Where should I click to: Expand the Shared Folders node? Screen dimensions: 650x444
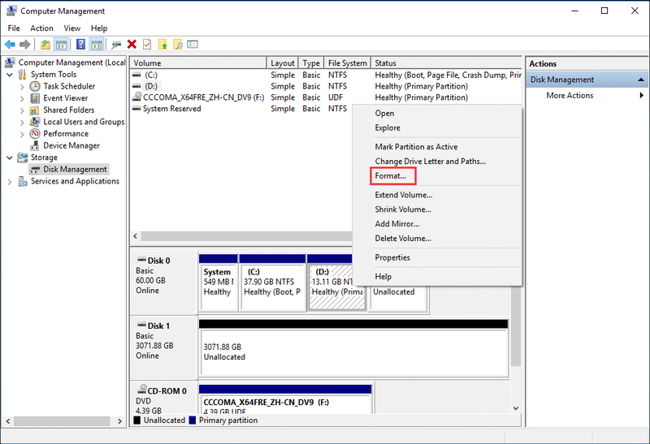22,110
